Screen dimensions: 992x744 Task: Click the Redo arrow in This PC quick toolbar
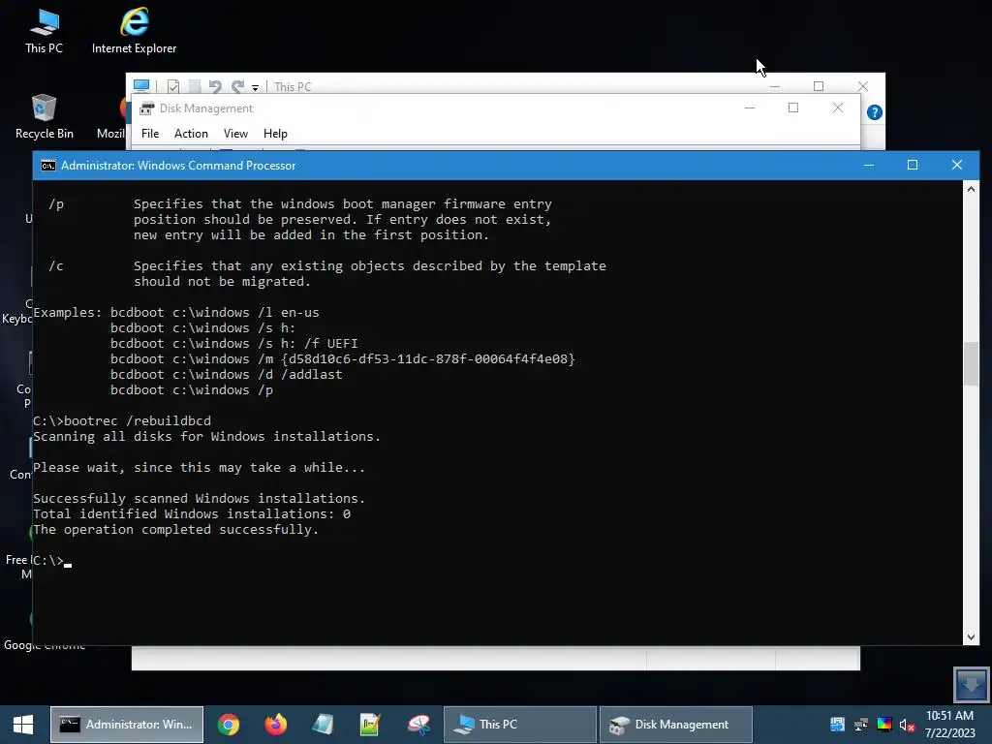click(238, 86)
